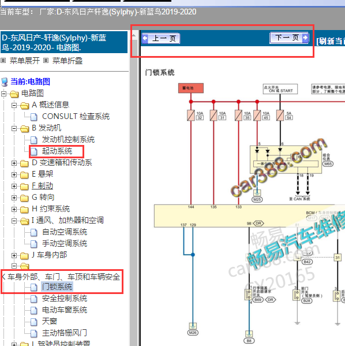Click the A 概述信息 folder icon
Image resolution: width=345 pixels, height=346 pixels.
[x=24, y=106]
